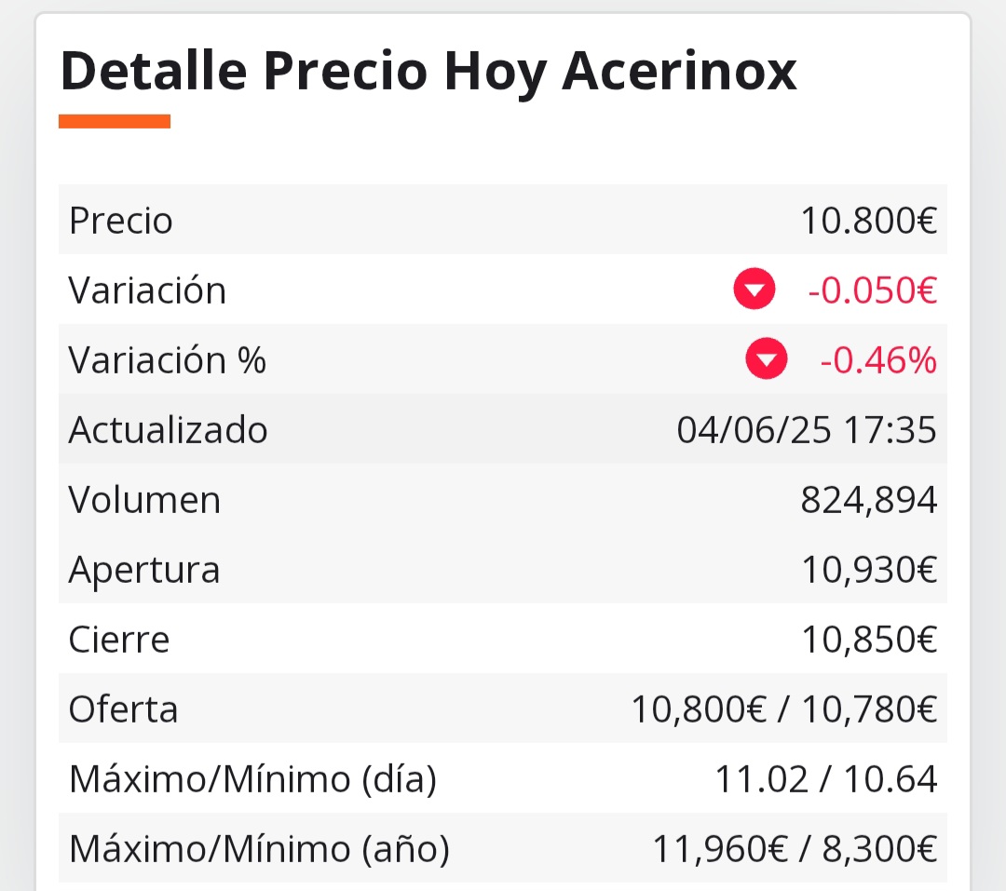Click the daily range 11.02 / 10.64
1006x891 pixels.
(825, 779)
